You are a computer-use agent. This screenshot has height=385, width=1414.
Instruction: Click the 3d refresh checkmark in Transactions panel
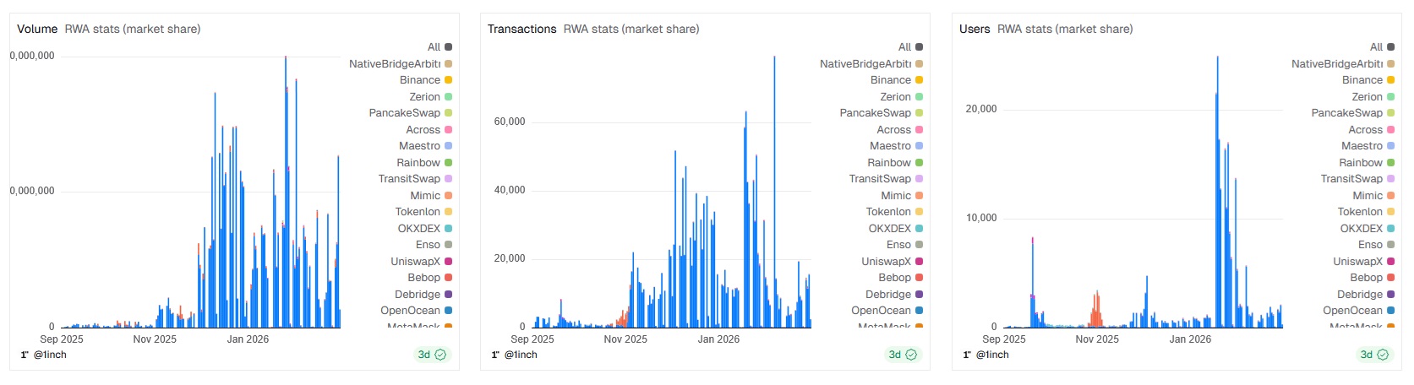(x=911, y=355)
